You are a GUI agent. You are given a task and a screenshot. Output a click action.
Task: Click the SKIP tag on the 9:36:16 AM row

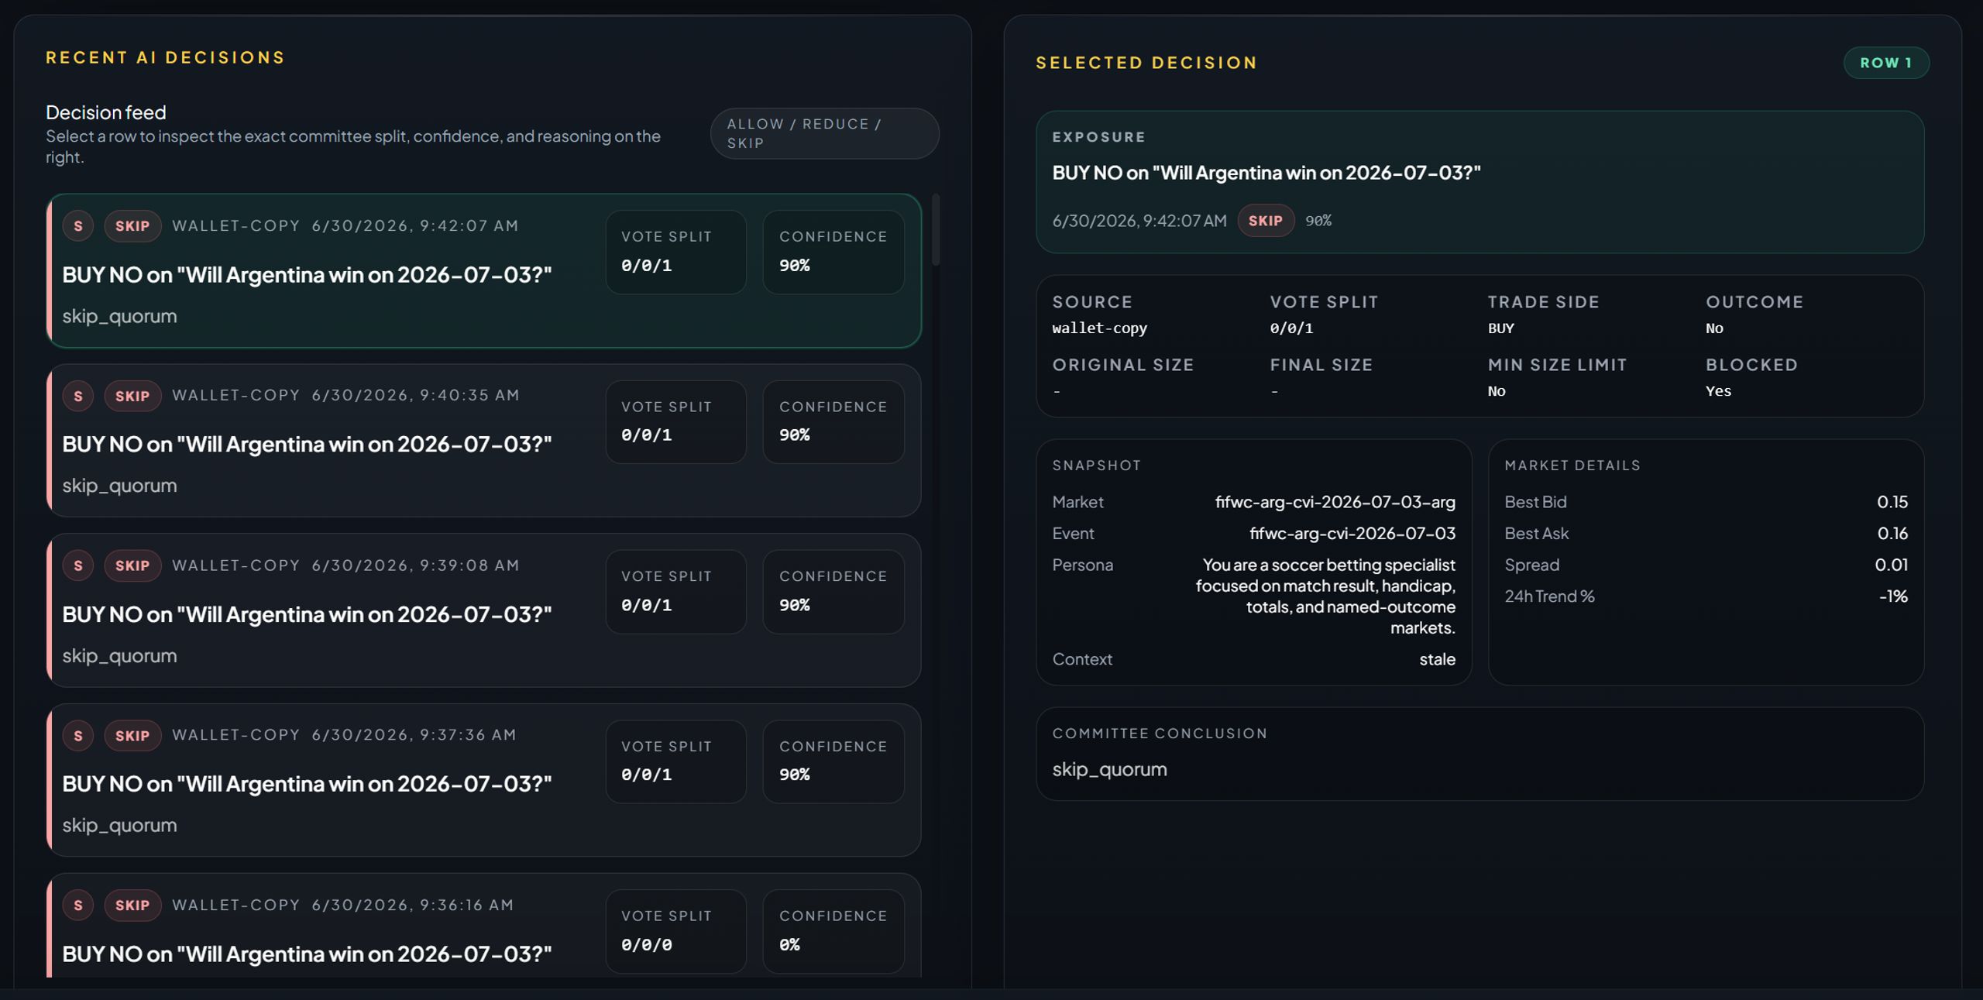[132, 905]
